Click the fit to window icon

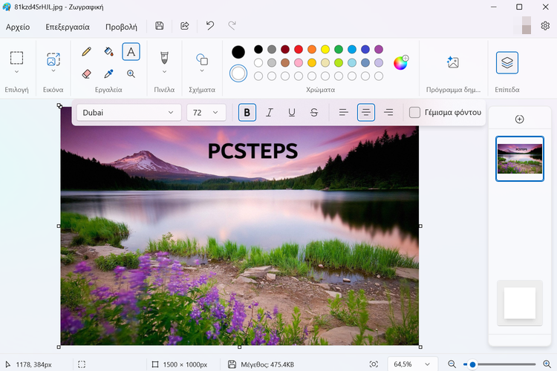pyautogui.click(x=374, y=364)
